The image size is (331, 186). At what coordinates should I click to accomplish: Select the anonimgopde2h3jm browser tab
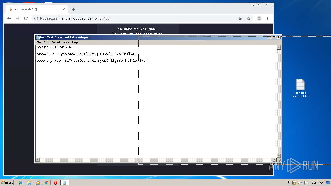point(36,9)
